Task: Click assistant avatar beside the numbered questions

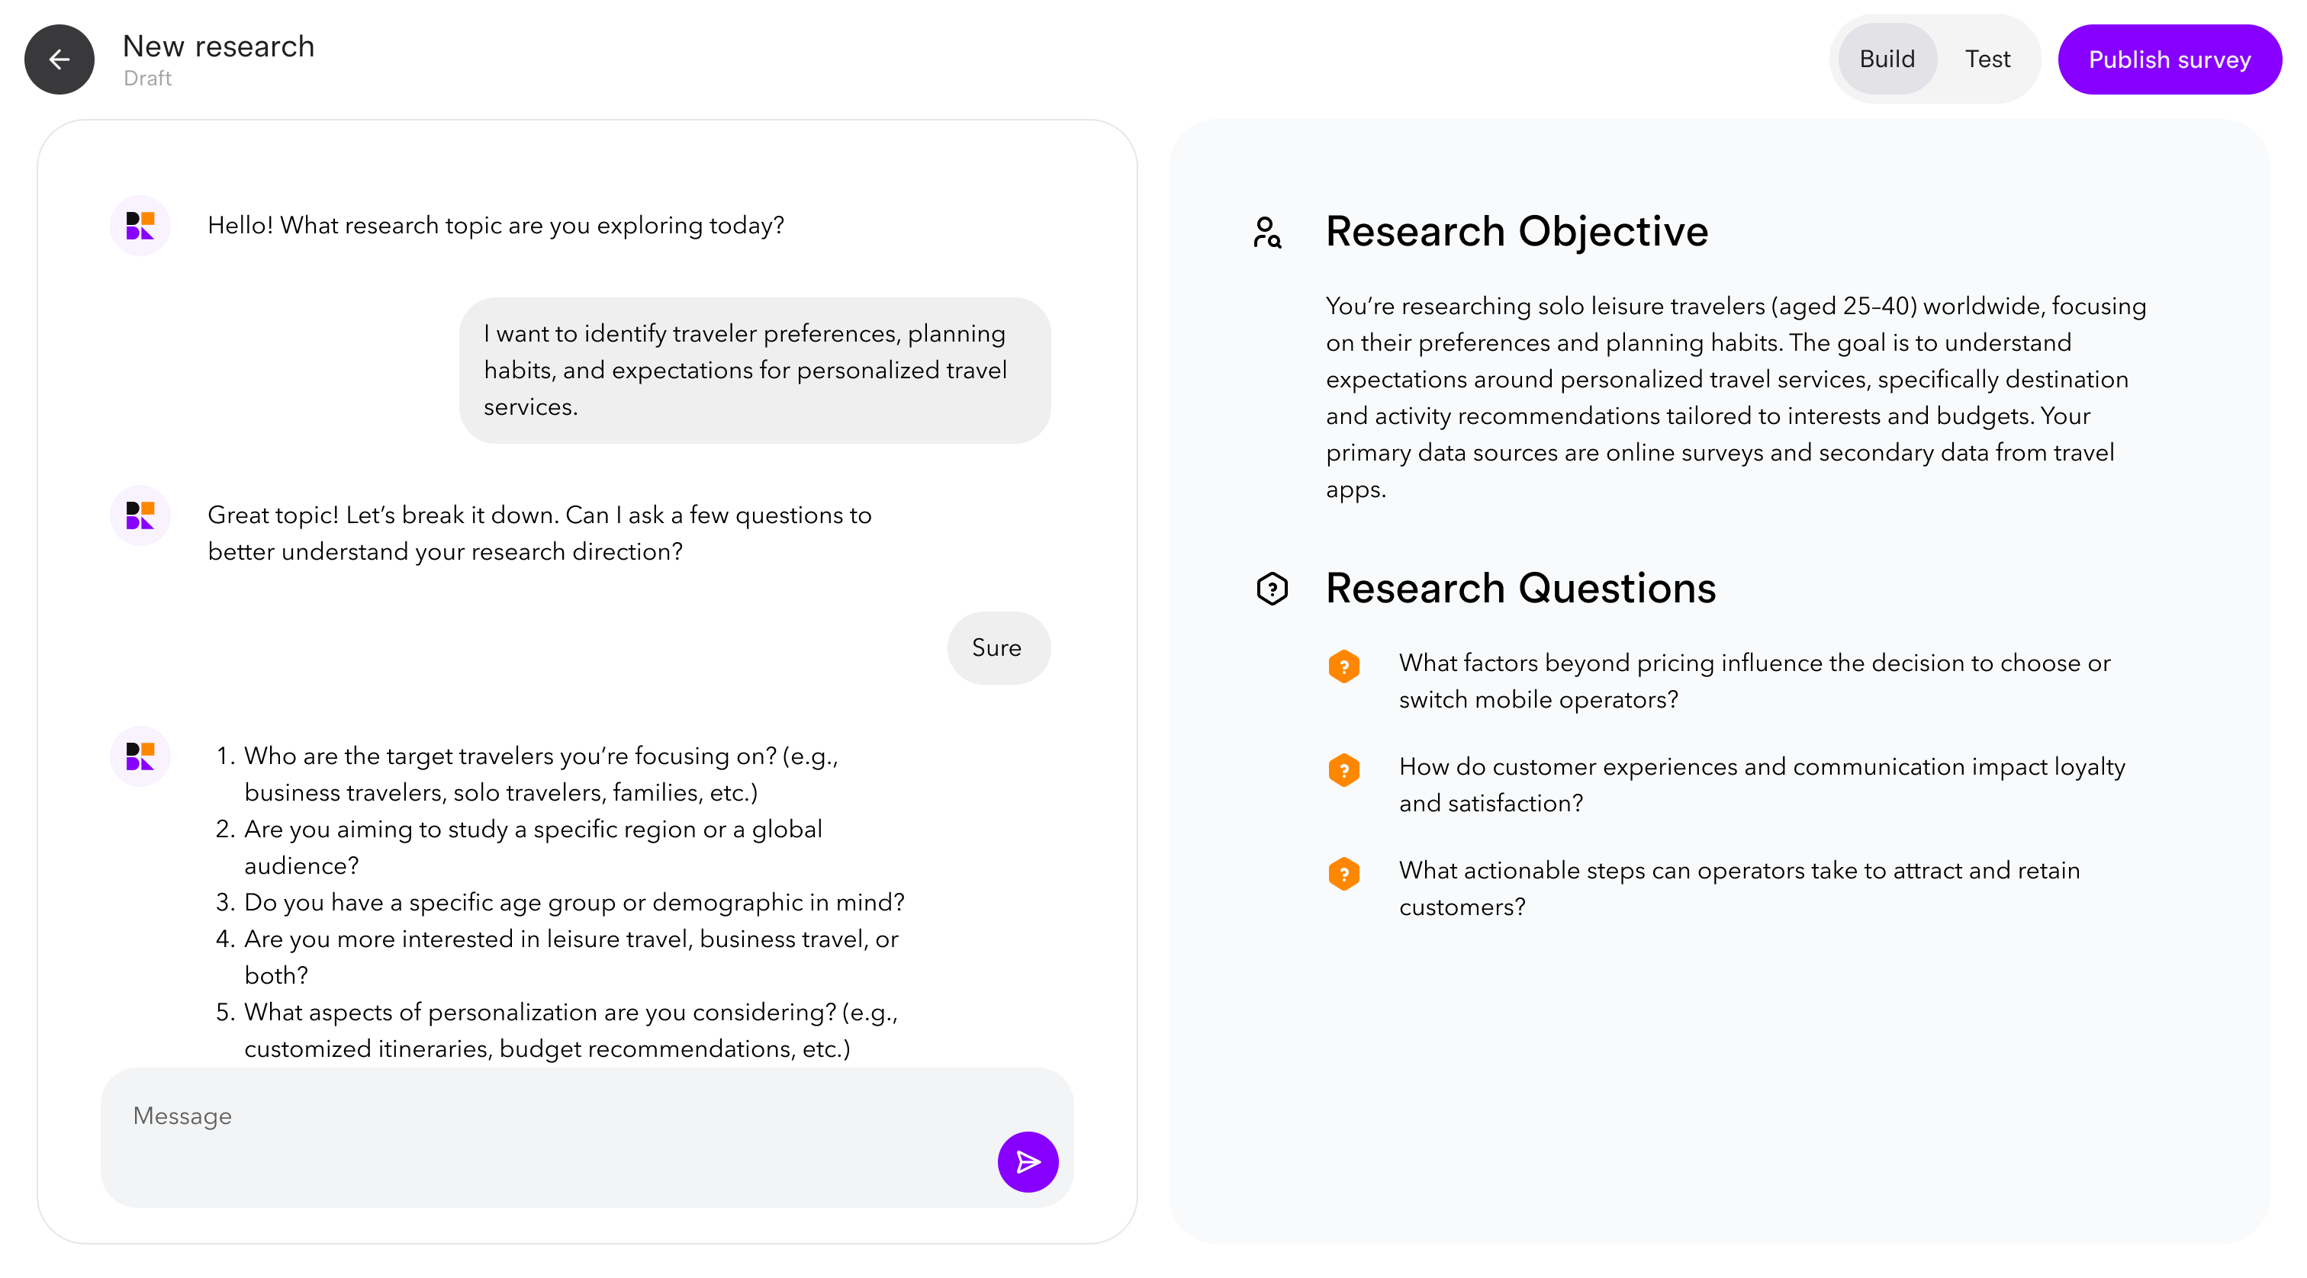Action: (x=140, y=756)
